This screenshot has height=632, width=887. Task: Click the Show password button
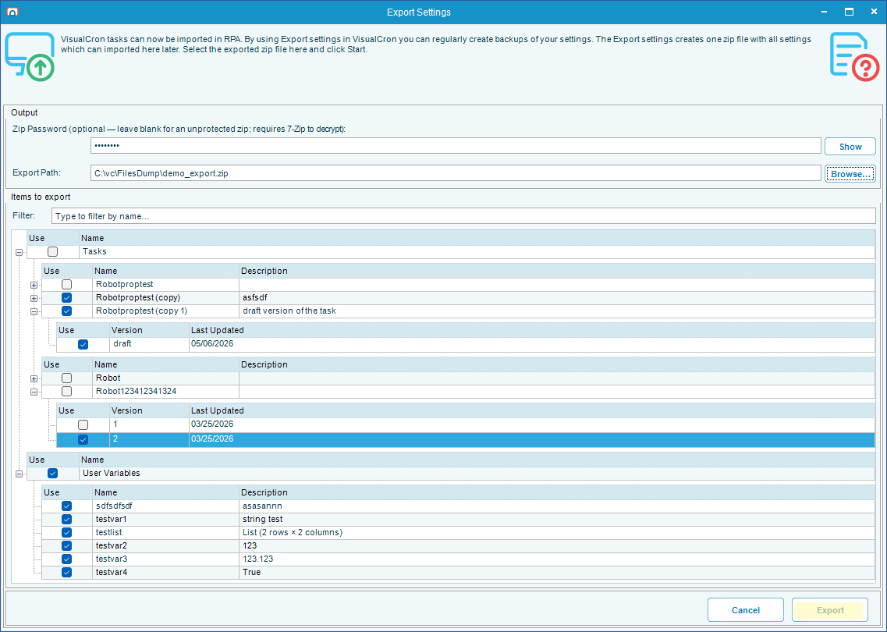pyautogui.click(x=850, y=147)
